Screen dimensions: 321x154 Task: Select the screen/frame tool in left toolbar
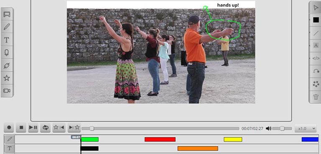click(x=7, y=14)
